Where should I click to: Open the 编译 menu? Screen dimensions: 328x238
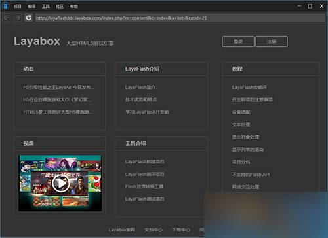(31, 7)
